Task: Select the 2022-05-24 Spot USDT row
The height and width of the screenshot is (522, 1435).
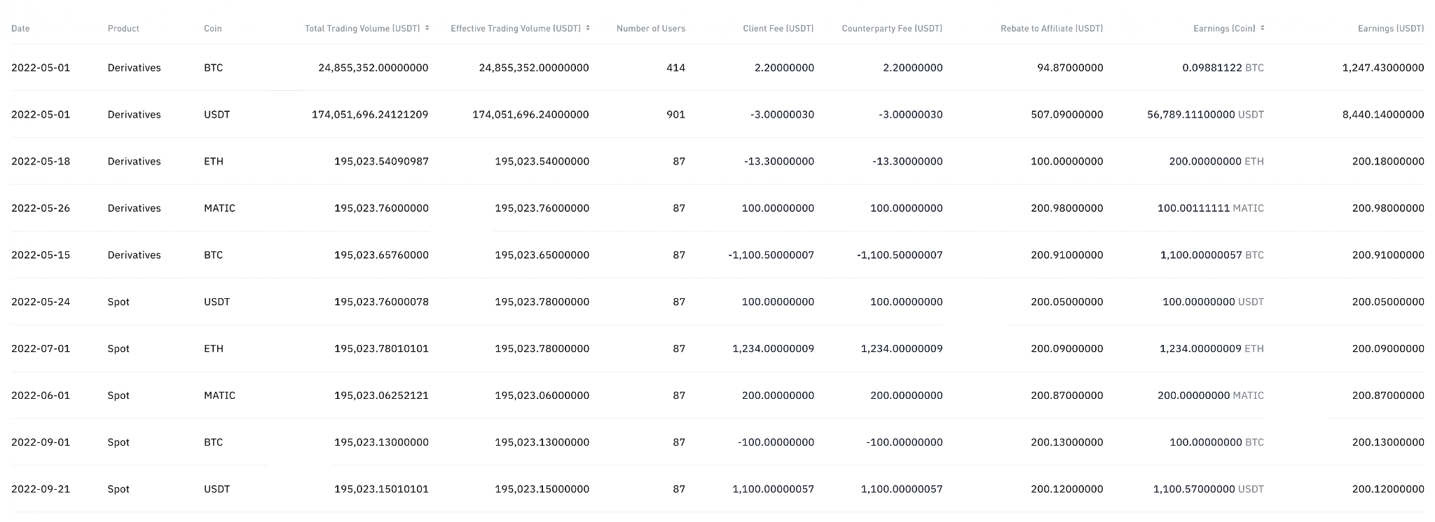Action: coord(717,302)
